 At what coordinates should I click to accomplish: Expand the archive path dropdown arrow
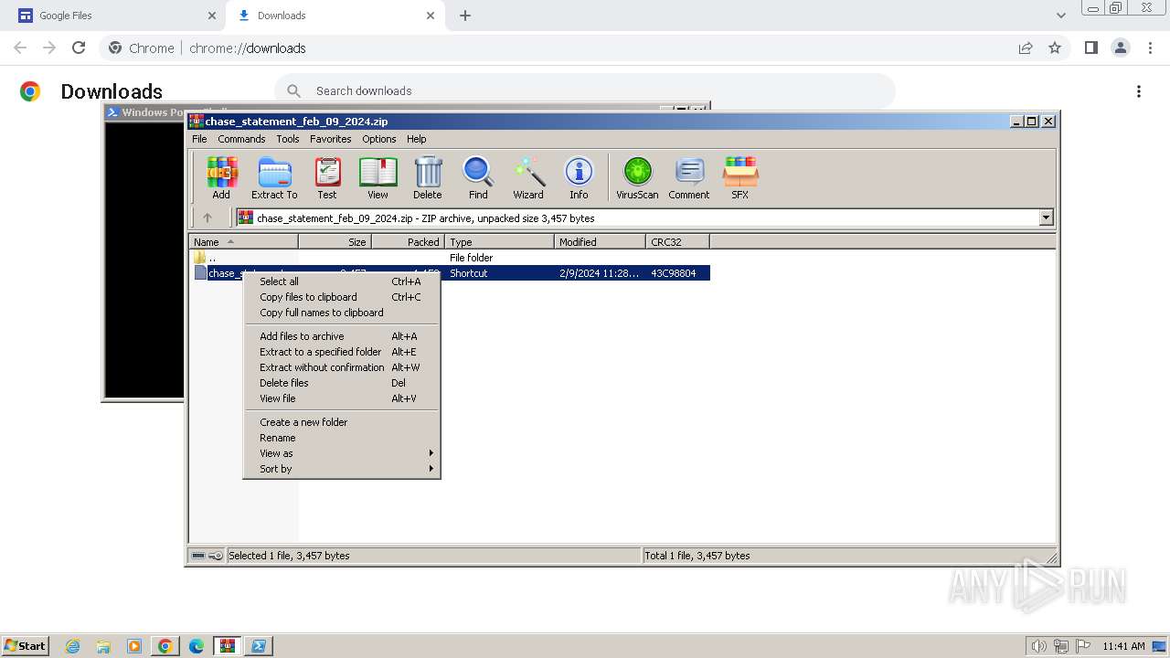pos(1046,218)
